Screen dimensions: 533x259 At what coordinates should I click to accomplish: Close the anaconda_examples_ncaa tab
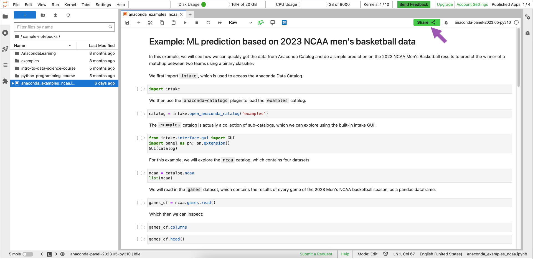pyautogui.click(x=181, y=14)
